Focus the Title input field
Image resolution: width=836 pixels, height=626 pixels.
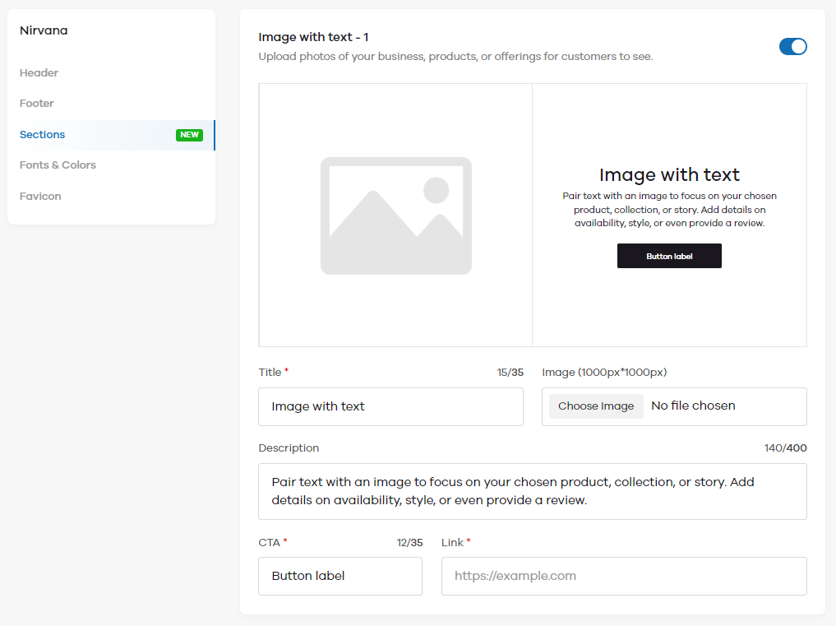pyautogui.click(x=390, y=406)
